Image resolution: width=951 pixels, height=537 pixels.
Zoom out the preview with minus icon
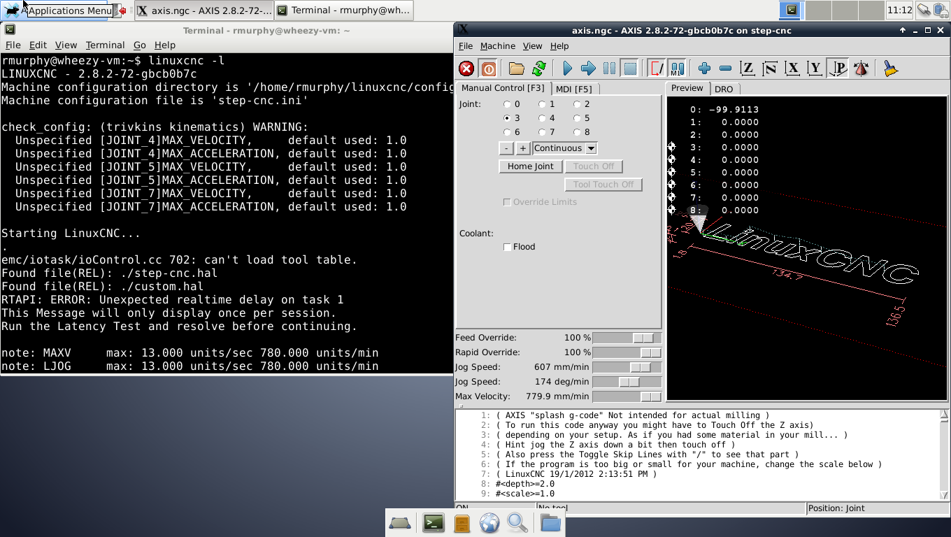coord(725,69)
